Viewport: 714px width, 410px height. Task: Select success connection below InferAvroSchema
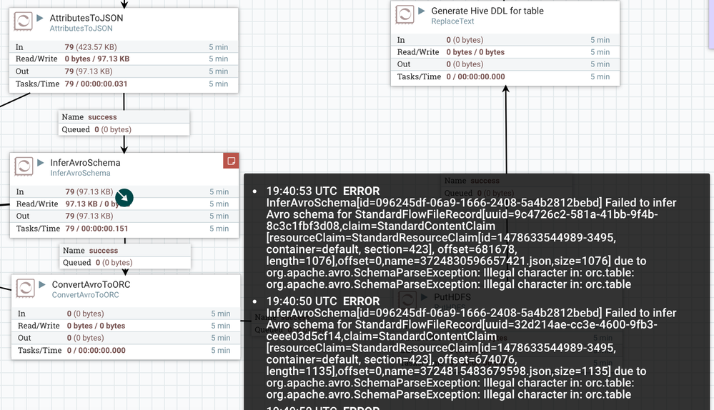click(125, 256)
